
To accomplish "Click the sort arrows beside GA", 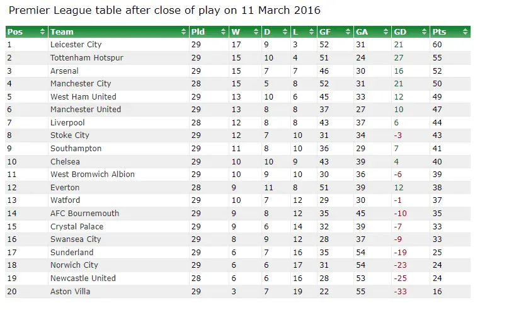I will click(x=385, y=32).
